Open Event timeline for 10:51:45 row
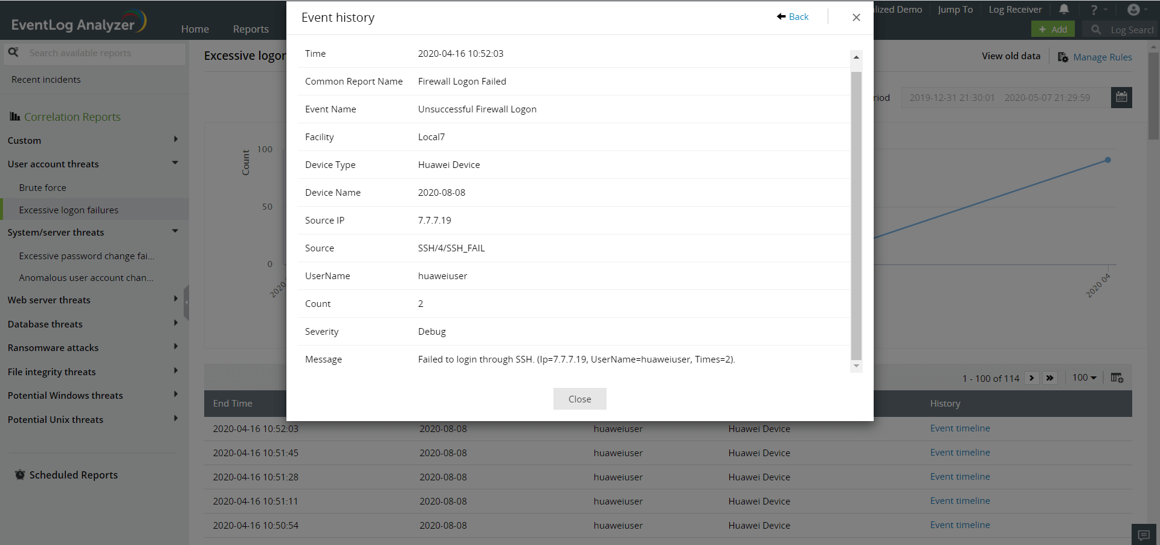Viewport: 1160px width, 545px height. 960,453
